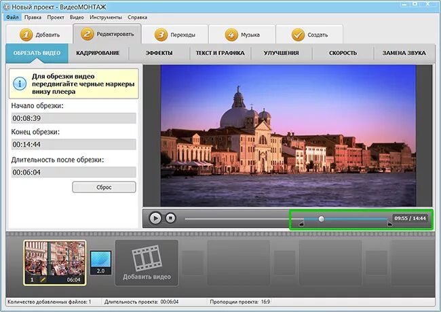Select the blue 2.0 transition thumbnail
The height and width of the screenshot is (312, 441).
(x=100, y=262)
